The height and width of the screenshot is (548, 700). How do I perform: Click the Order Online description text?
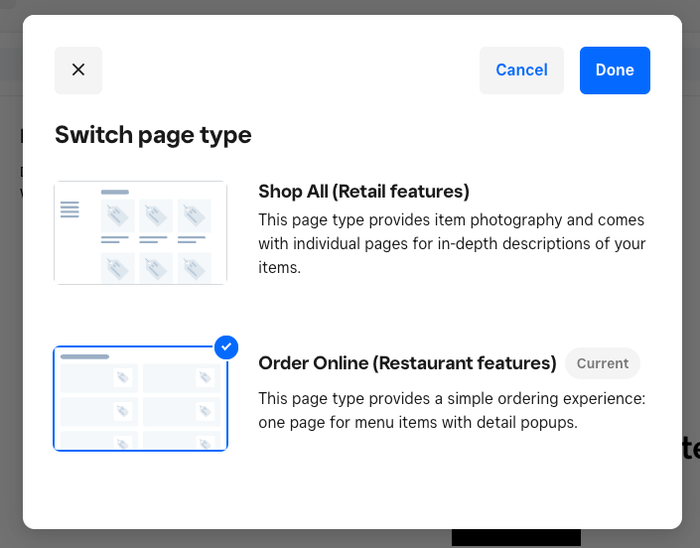[452, 410]
